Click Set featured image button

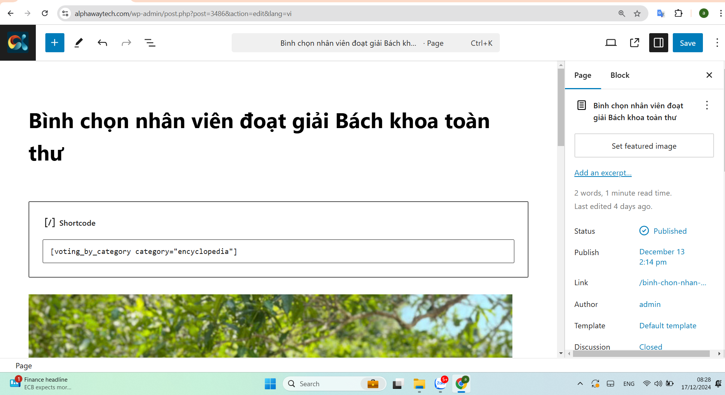click(x=644, y=146)
